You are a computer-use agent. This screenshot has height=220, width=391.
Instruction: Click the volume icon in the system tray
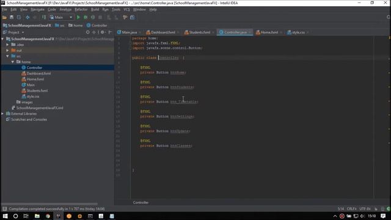click(362, 216)
